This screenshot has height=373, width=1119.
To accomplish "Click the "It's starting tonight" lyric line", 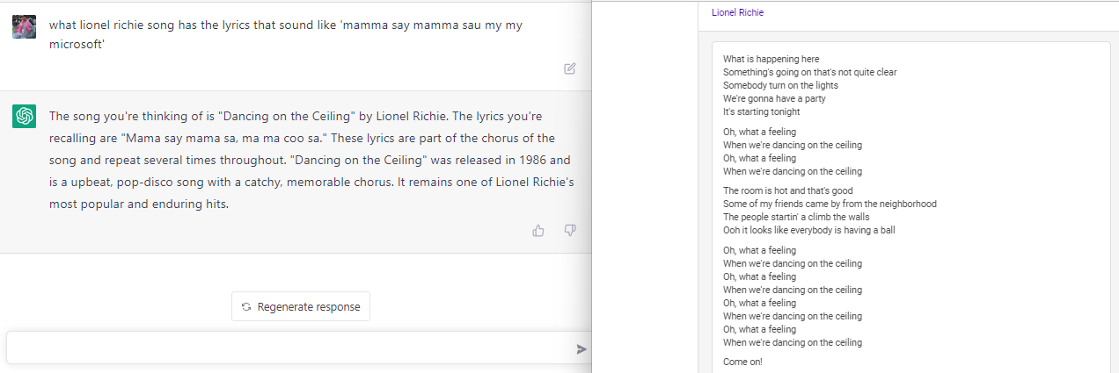I will click(761, 112).
